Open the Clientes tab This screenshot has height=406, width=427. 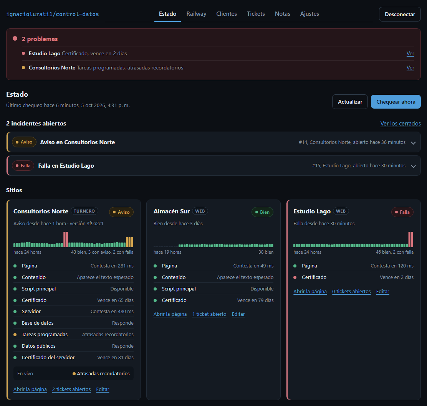227,14
